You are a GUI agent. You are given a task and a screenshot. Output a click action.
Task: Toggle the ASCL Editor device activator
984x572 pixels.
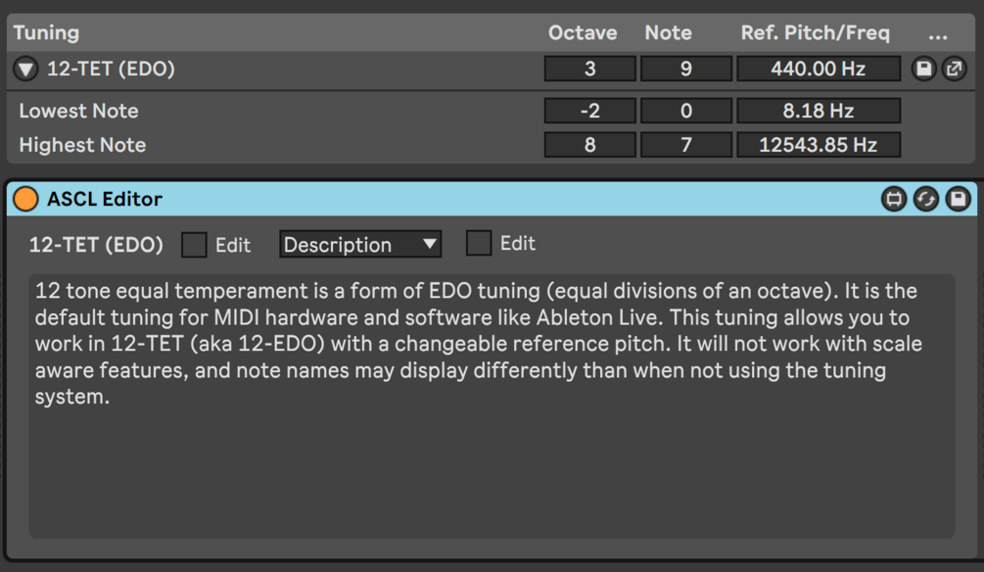(25, 200)
